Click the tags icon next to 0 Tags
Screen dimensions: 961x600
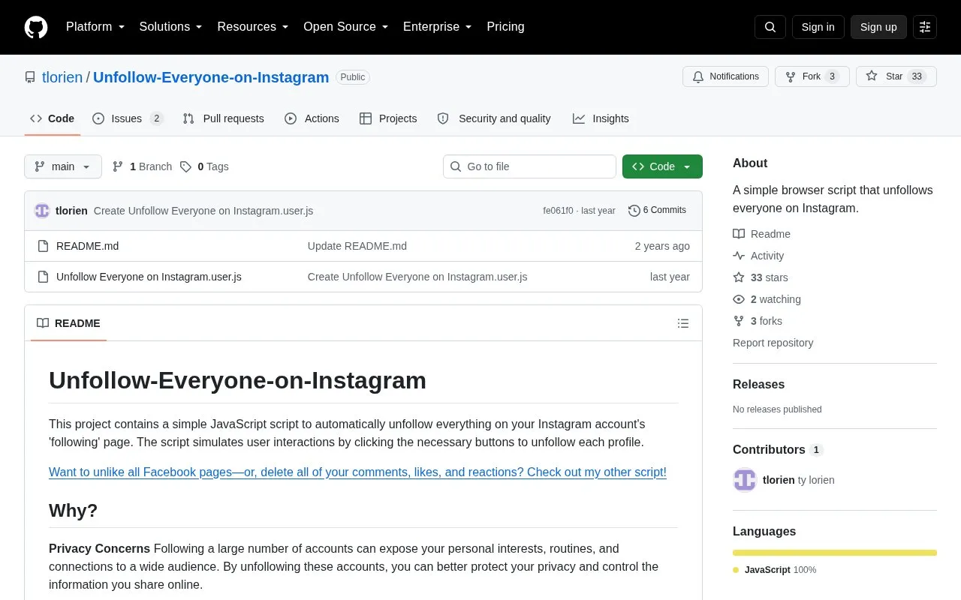[185, 166]
